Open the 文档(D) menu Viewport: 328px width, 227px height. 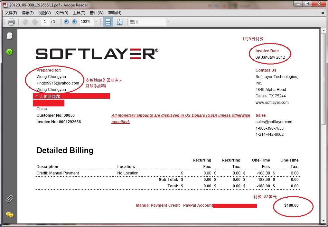pyautogui.click(x=62, y=13)
